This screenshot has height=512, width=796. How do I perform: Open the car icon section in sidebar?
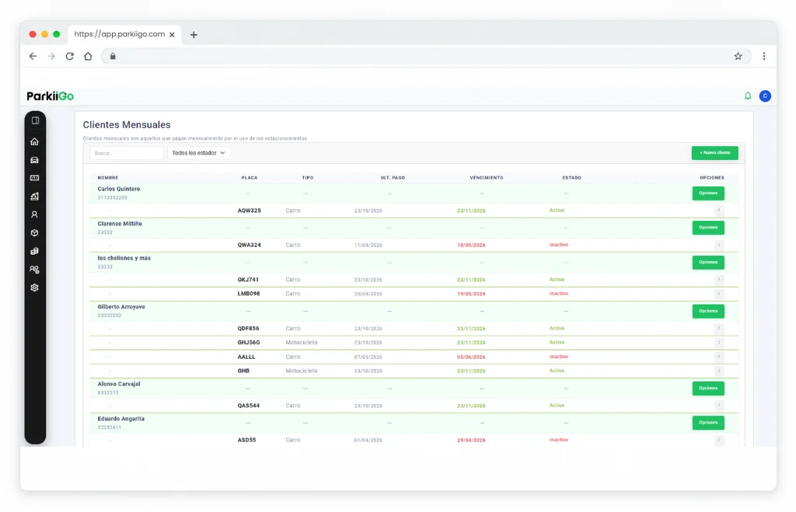click(34, 160)
